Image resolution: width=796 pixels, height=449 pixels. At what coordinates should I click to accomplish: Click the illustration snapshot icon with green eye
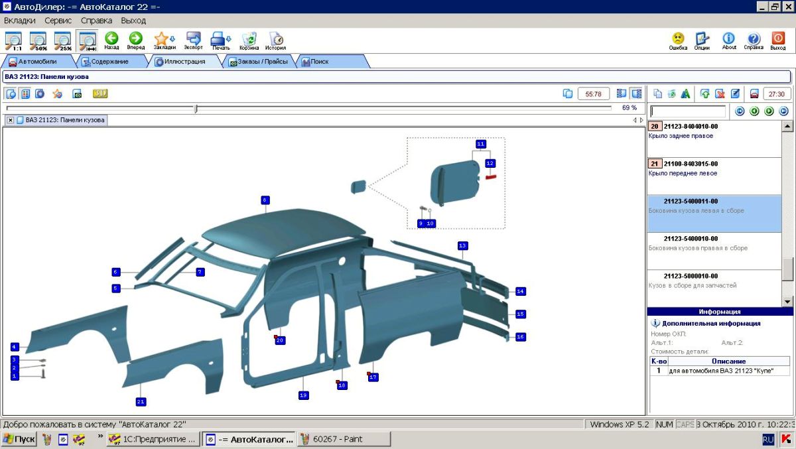tap(77, 94)
